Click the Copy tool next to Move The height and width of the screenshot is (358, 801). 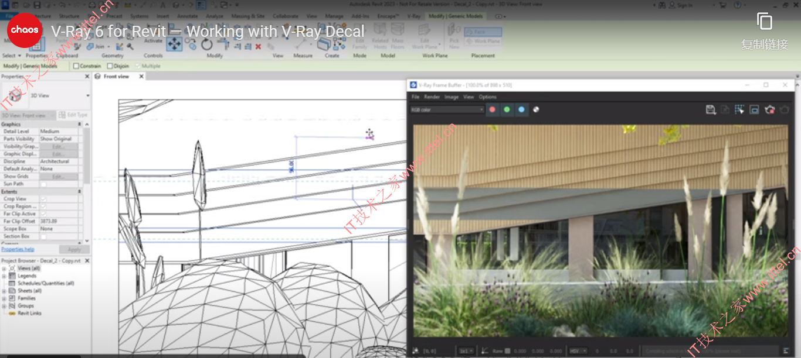191,43
